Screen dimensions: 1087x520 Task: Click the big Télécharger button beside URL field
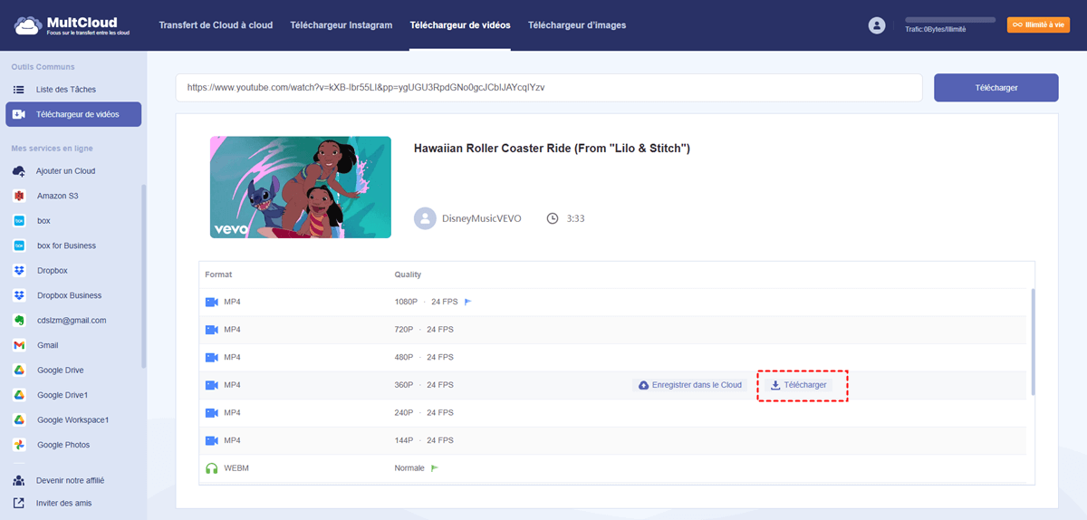[x=996, y=88]
